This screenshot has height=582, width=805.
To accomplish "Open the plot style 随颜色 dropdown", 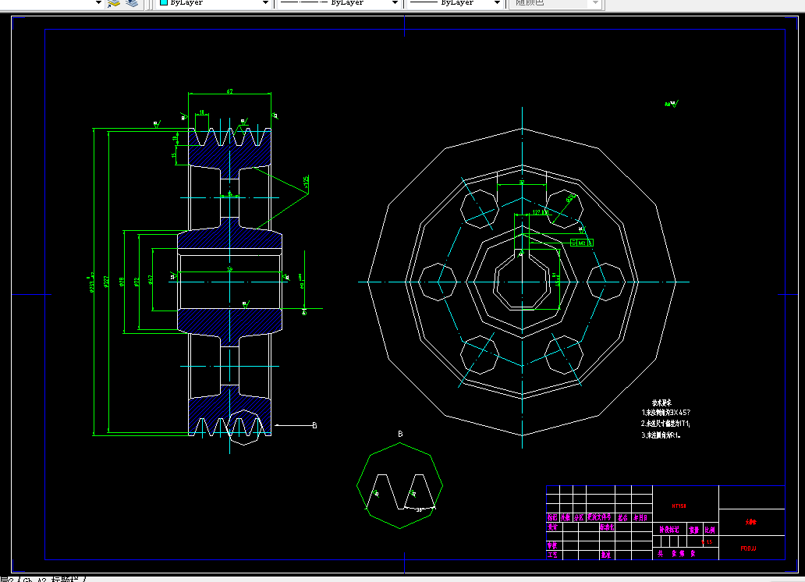I will coord(595,2).
